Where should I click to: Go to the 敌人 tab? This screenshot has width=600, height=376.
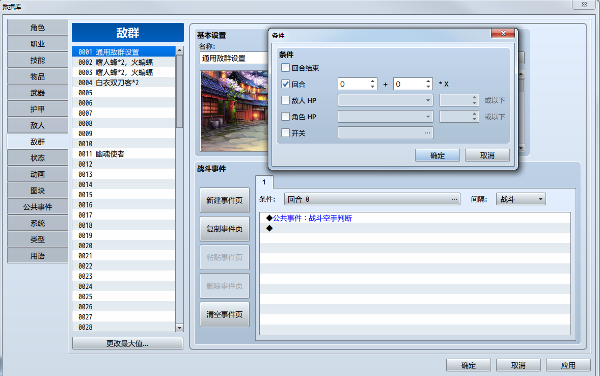tap(38, 126)
